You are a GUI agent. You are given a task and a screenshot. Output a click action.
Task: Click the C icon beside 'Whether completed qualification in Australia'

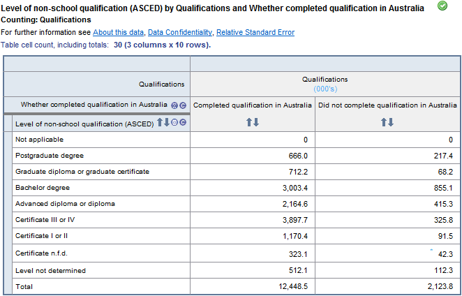click(x=183, y=105)
